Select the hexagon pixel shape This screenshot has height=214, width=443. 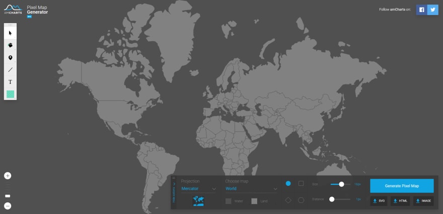(x=301, y=200)
